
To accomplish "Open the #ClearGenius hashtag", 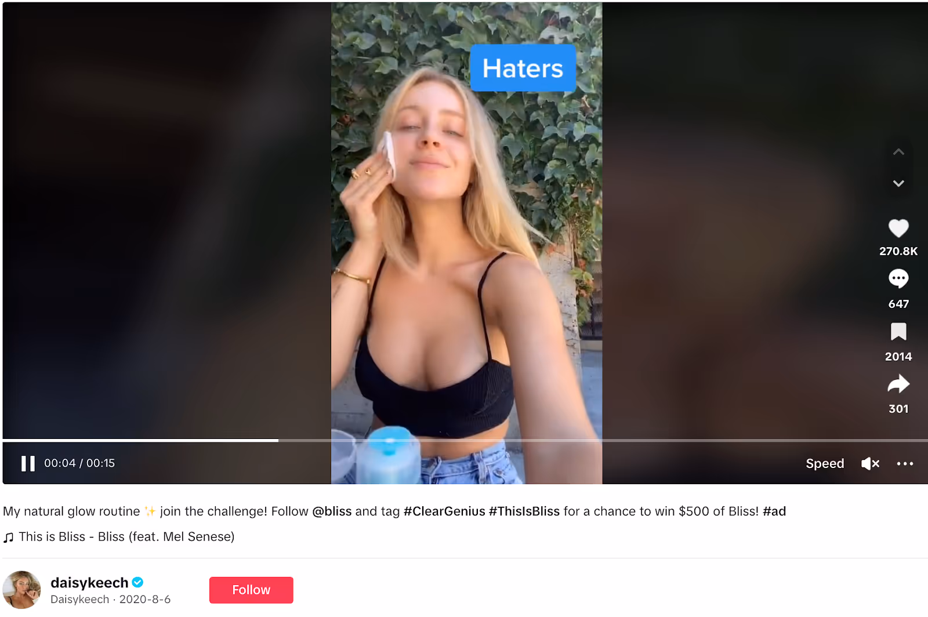I will tap(444, 511).
